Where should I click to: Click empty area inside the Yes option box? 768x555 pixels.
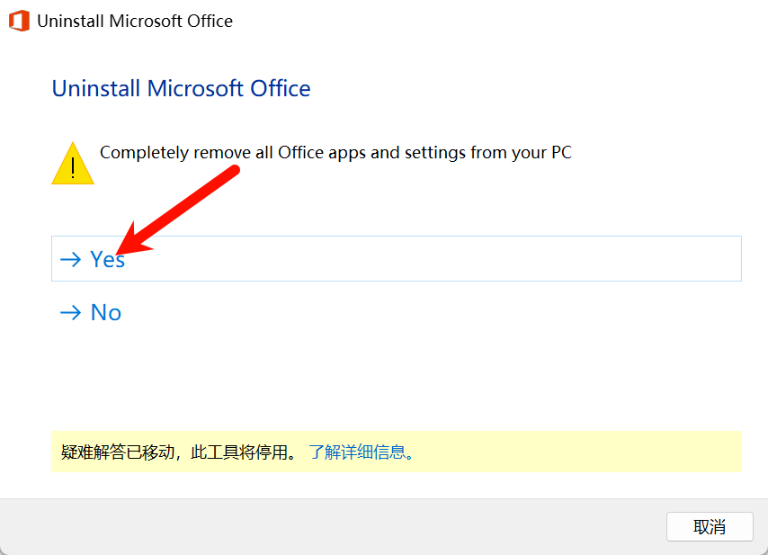(x=431, y=259)
